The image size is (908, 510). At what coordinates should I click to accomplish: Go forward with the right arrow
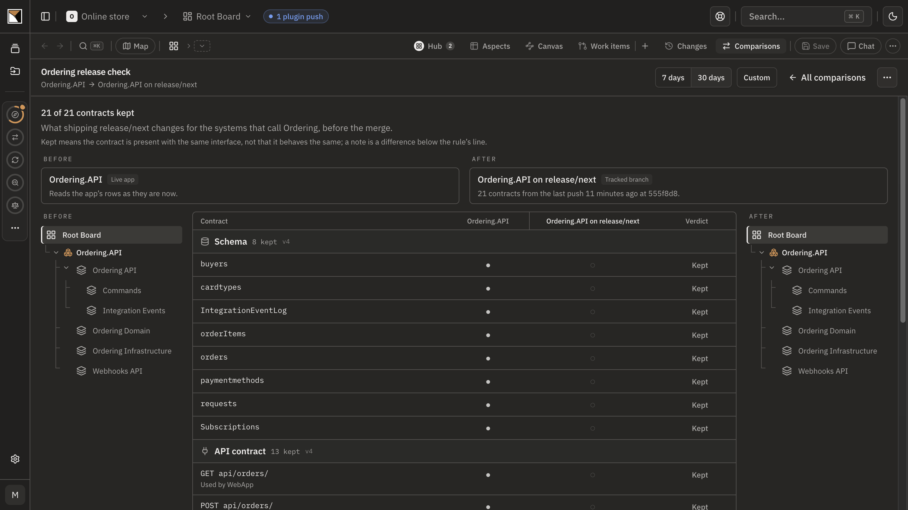coord(60,46)
